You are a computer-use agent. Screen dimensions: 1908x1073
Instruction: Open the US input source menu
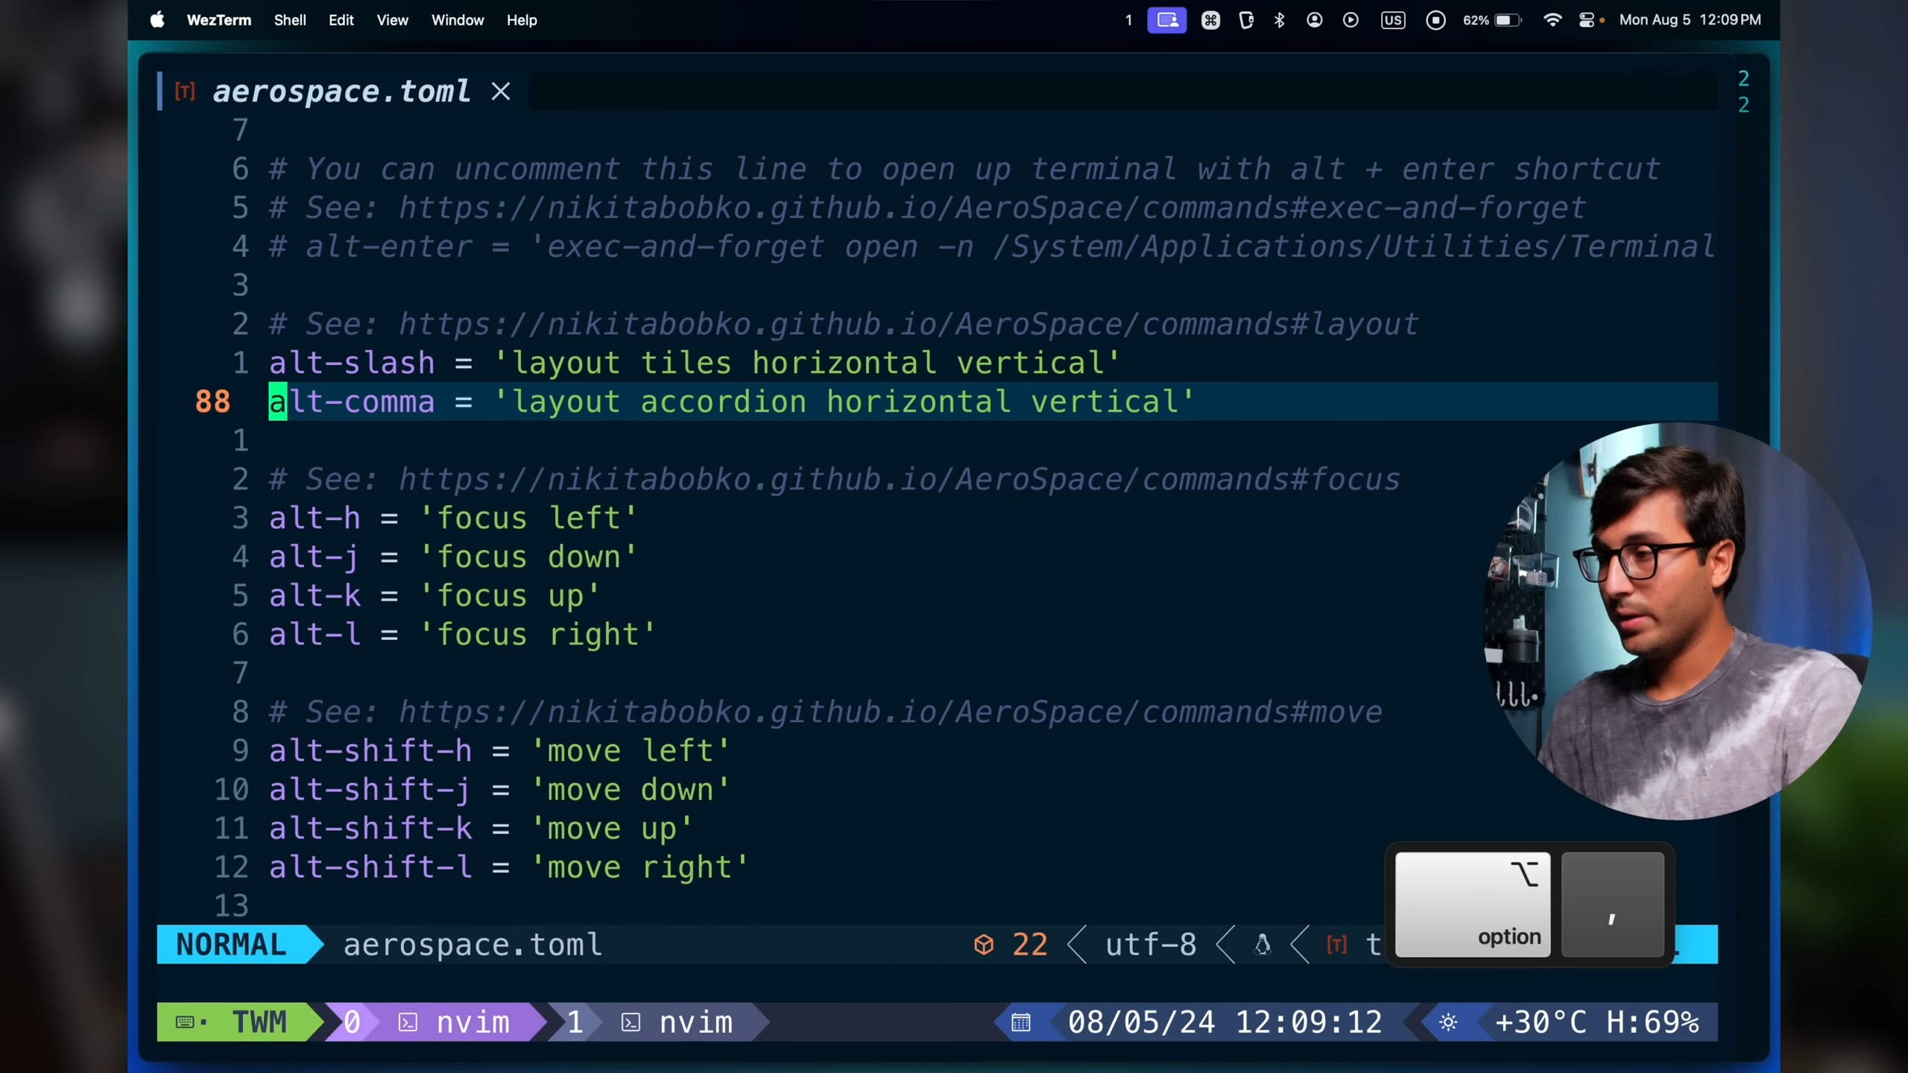1392,20
